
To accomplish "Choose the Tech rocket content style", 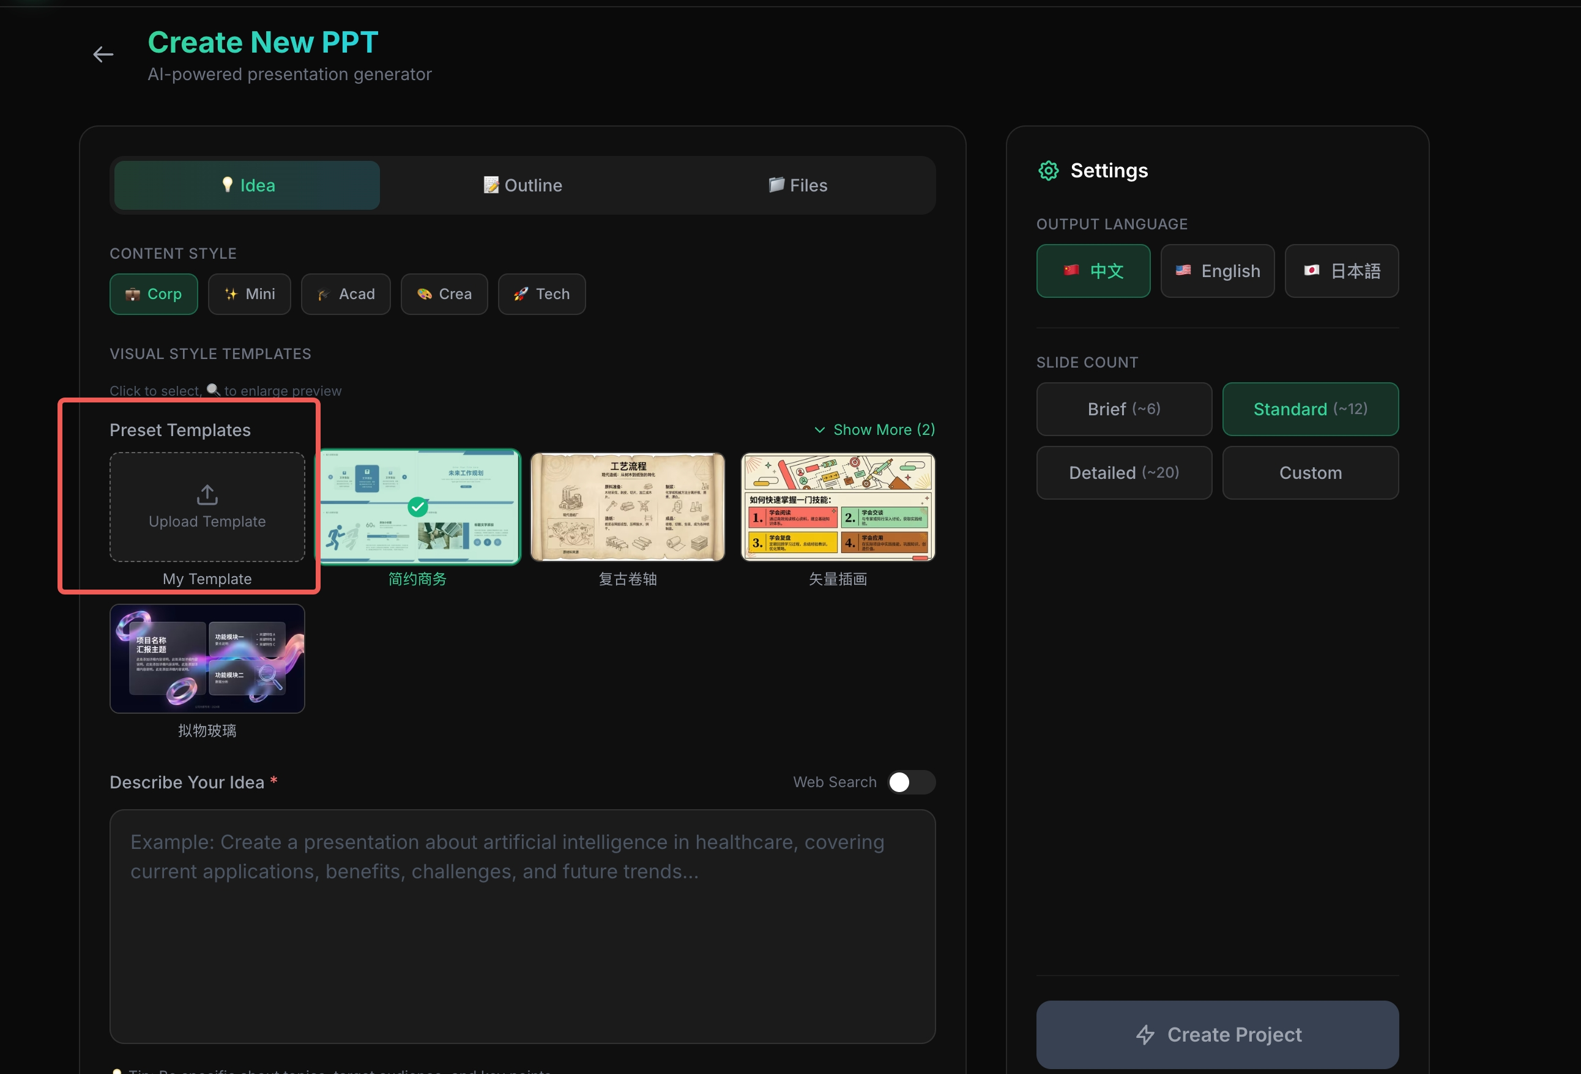I will (x=541, y=294).
